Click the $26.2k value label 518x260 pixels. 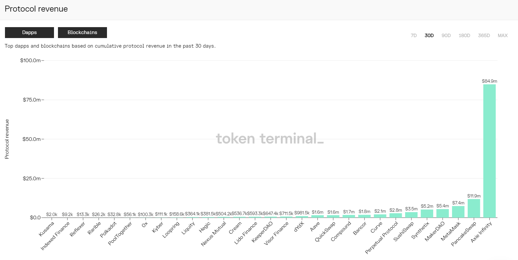coord(99,214)
